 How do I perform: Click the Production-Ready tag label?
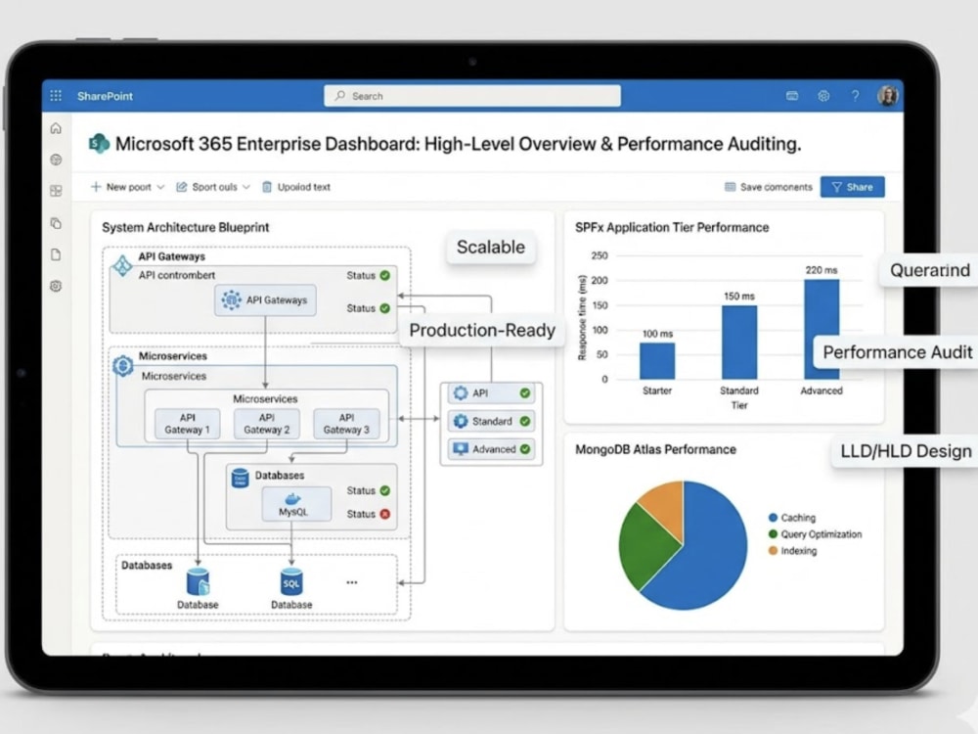(482, 330)
